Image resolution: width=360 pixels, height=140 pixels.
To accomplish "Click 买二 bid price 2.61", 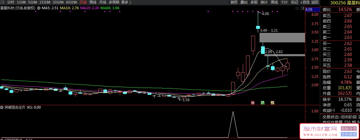I will pyautogui.click(x=348, y=49).
